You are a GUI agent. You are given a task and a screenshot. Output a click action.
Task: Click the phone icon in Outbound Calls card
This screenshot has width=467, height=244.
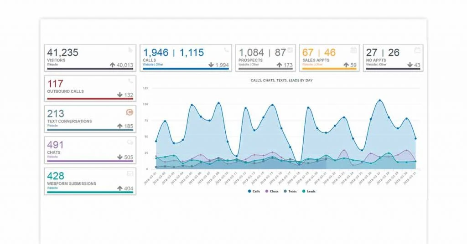pos(130,81)
